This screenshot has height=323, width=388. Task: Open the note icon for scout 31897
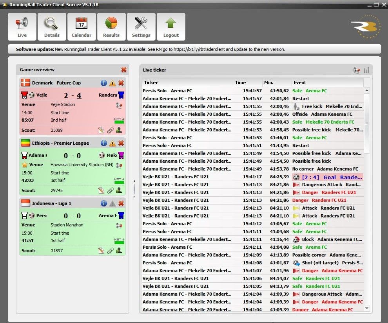click(x=101, y=251)
